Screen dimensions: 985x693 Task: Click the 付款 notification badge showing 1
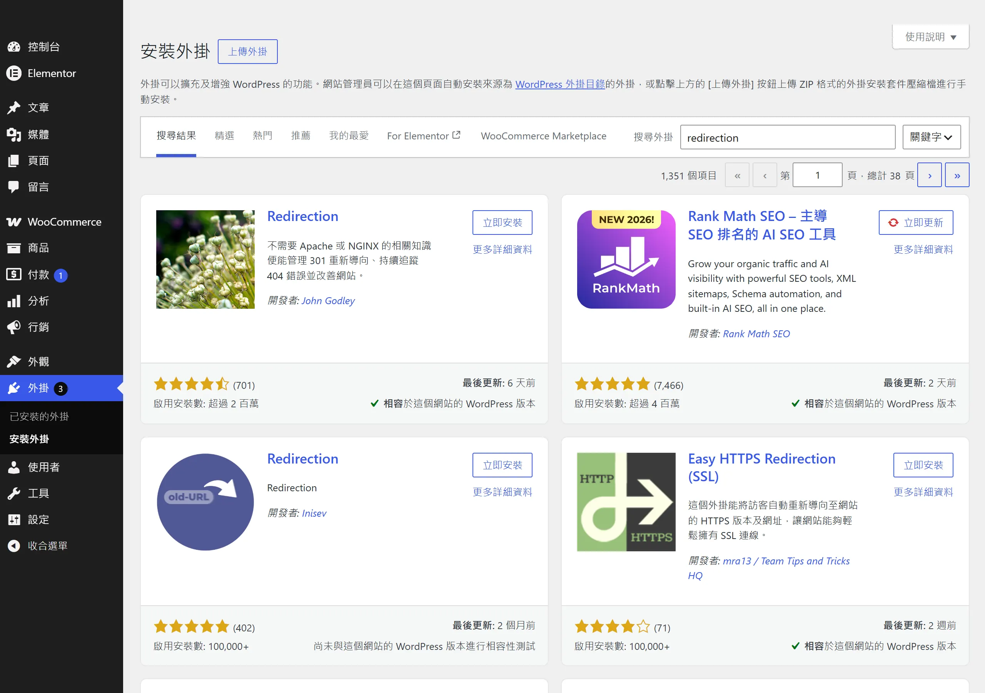(60, 275)
